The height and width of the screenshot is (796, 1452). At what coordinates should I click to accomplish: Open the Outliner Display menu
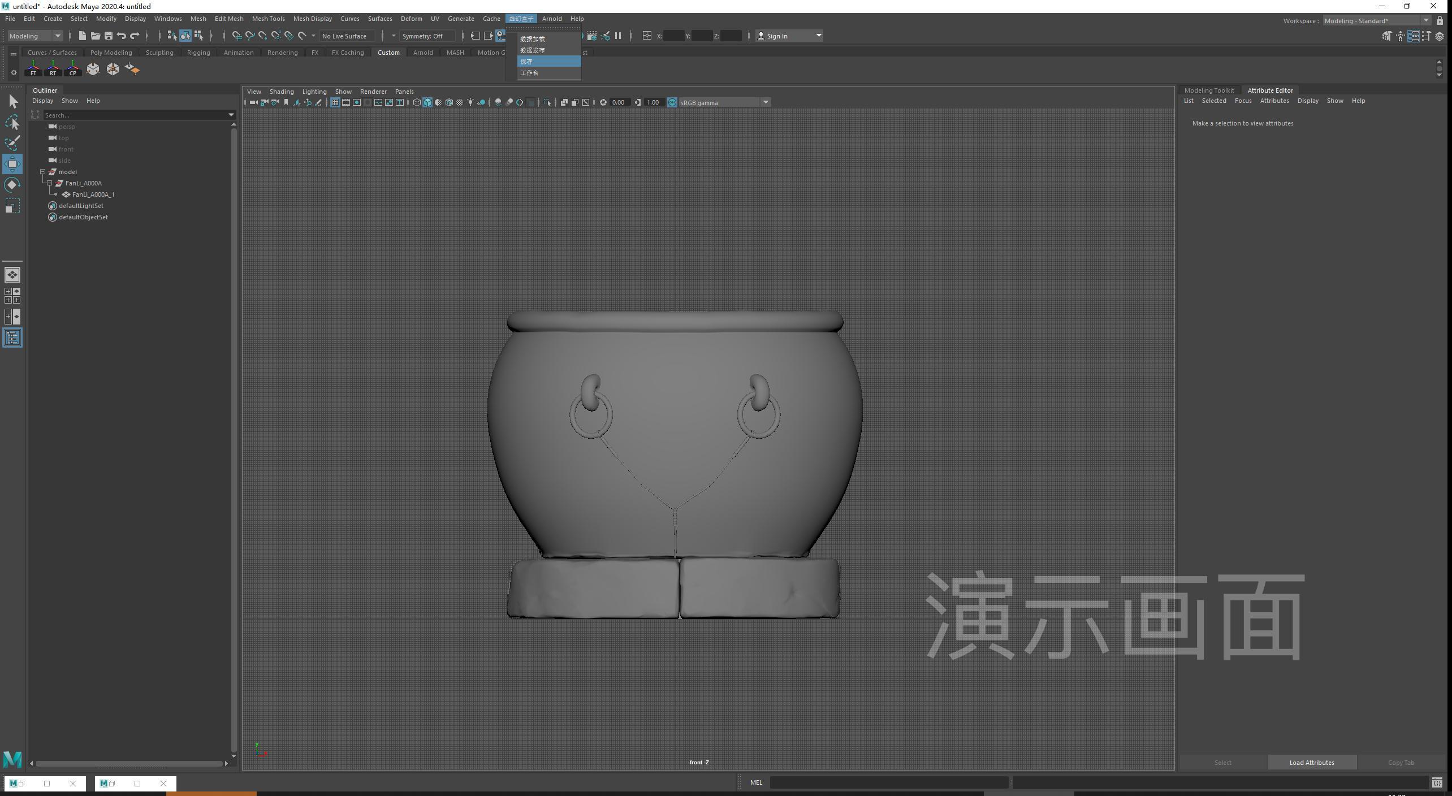point(42,101)
